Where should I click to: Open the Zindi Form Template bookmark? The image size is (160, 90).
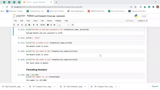point(56,11)
